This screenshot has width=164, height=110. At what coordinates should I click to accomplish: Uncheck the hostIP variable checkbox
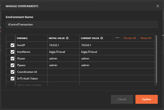13,45
